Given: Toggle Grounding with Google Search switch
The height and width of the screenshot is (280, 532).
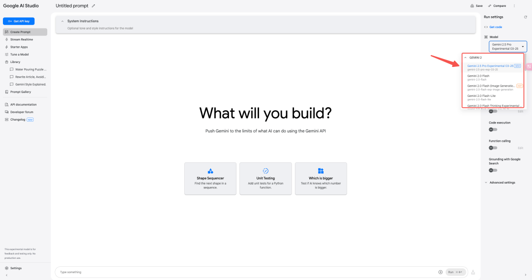Looking at the screenshot, I should tap(493, 170).
